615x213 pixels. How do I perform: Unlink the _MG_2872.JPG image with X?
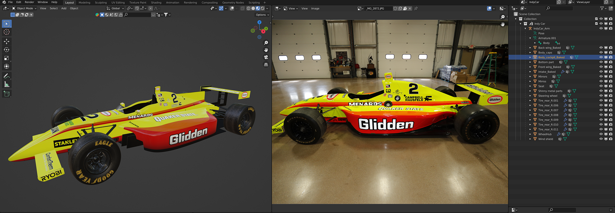pos(410,9)
